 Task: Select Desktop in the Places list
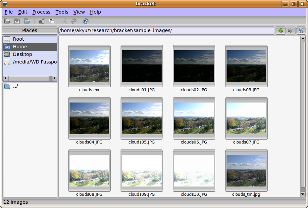[x=30, y=54]
